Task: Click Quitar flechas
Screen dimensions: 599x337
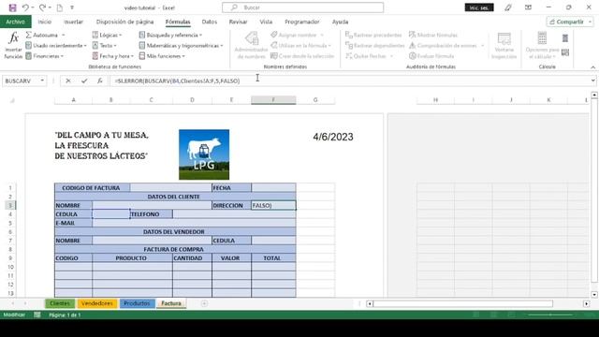Action: point(369,56)
